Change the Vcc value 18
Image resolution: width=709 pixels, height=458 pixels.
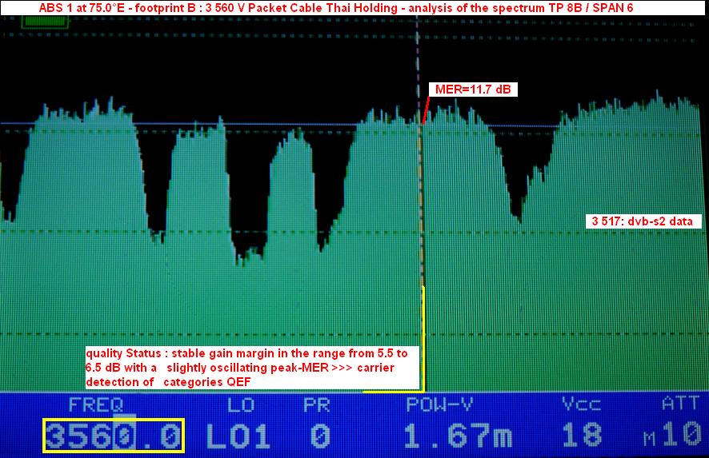tap(582, 436)
